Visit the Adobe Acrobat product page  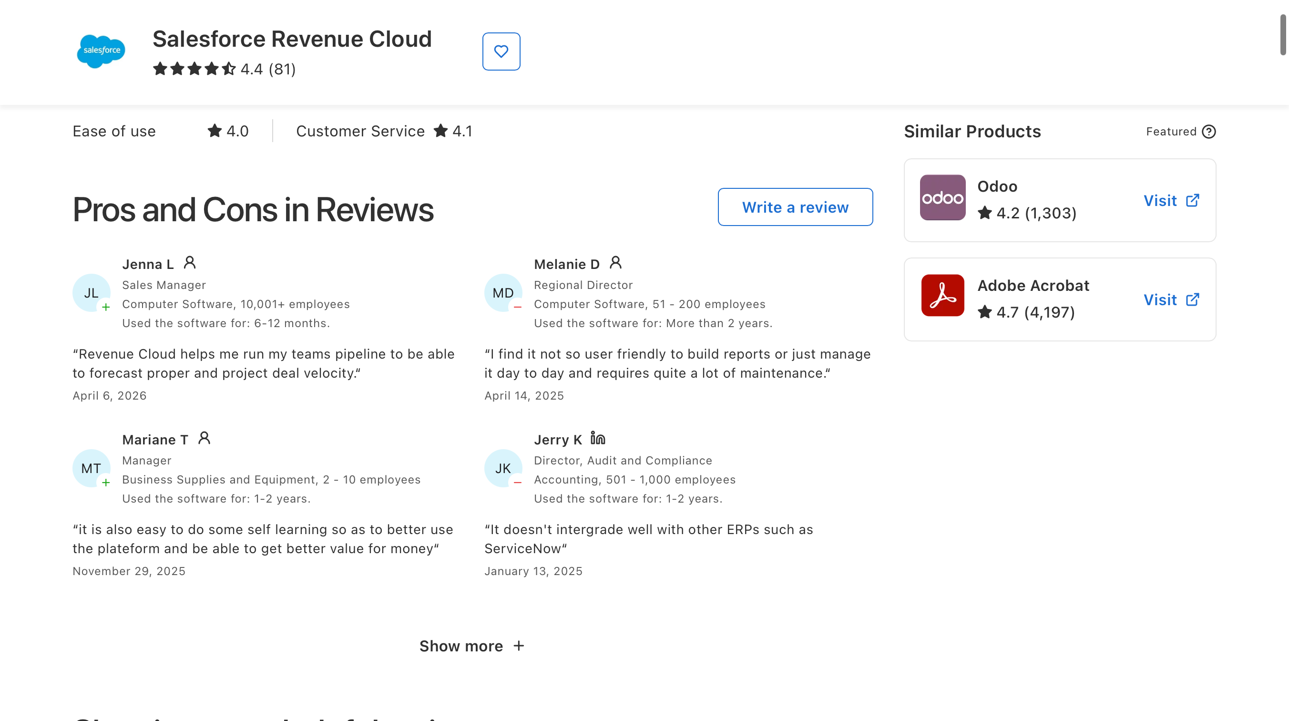(1172, 299)
